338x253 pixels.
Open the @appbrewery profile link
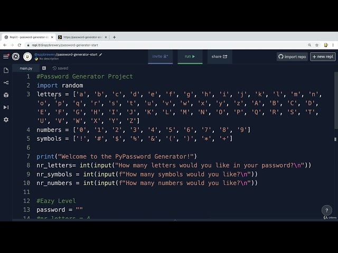(x=45, y=55)
